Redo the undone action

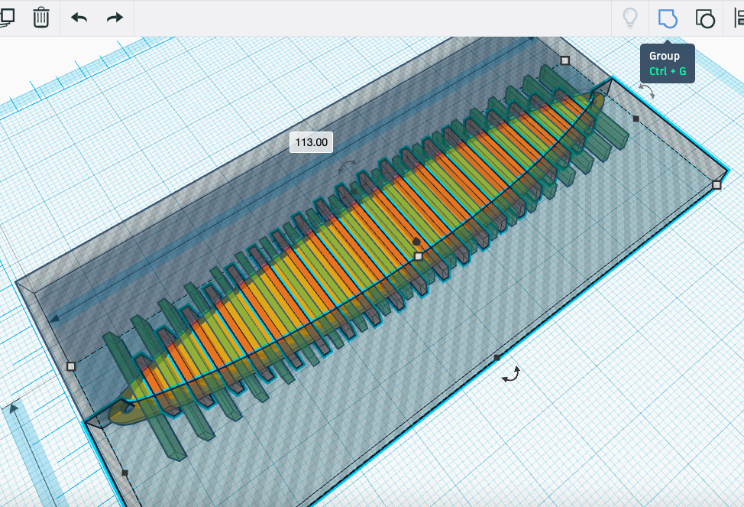[x=115, y=18]
